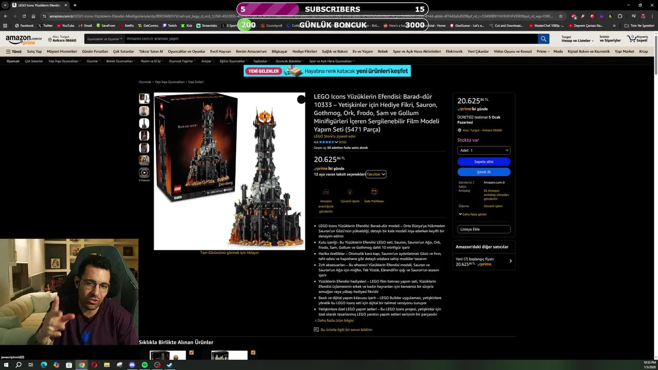Click the Yeni Gelenler promo banner
This screenshot has width=658, height=370.
click(327, 71)
